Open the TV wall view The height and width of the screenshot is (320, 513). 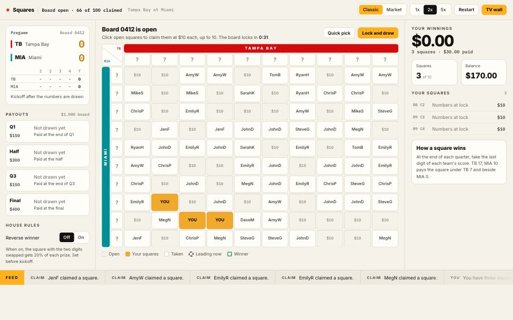click(x=494, y=10)
